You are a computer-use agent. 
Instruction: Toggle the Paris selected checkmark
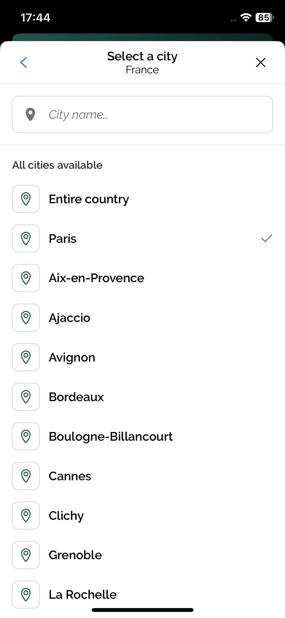point(267,238)
